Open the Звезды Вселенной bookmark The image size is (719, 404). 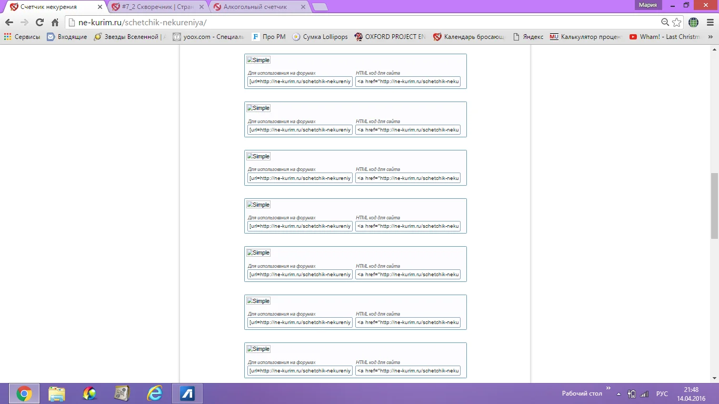[129, 37]
